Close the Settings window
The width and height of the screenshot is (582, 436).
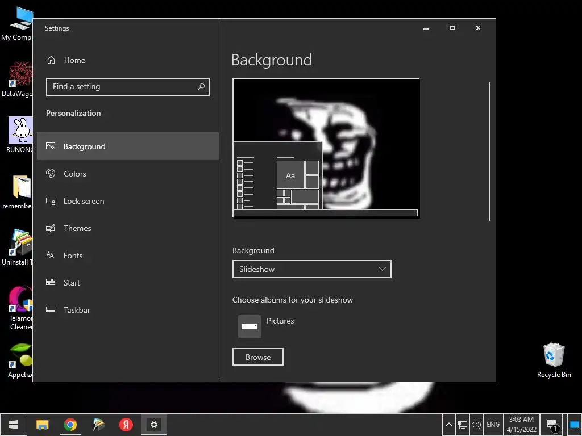pyautogui.click(x=478, y=28)
